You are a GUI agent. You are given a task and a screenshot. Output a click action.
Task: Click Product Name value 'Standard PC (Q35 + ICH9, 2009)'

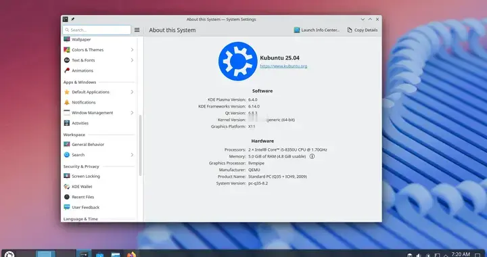click(x=278, y=177)
